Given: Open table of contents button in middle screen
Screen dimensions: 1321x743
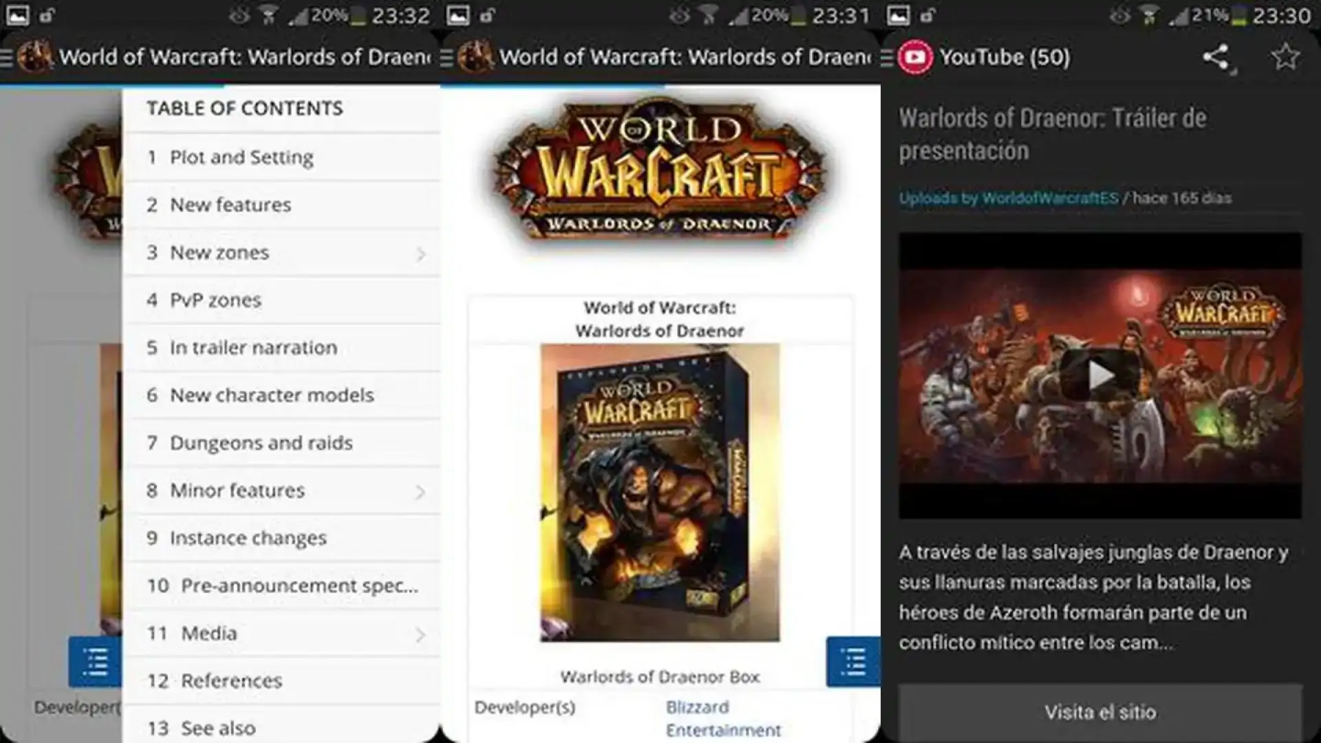Looking at the screenshot, I should (x=853, y=662).
